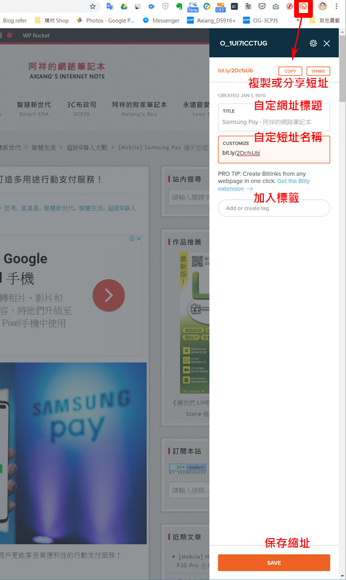Open the red flash extension icon
Image resolution: width=346 pixels, height=580 pixels.
tap(289, 6)
